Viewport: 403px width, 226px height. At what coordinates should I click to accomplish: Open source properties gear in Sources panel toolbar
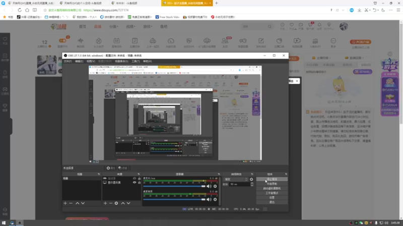116,203
